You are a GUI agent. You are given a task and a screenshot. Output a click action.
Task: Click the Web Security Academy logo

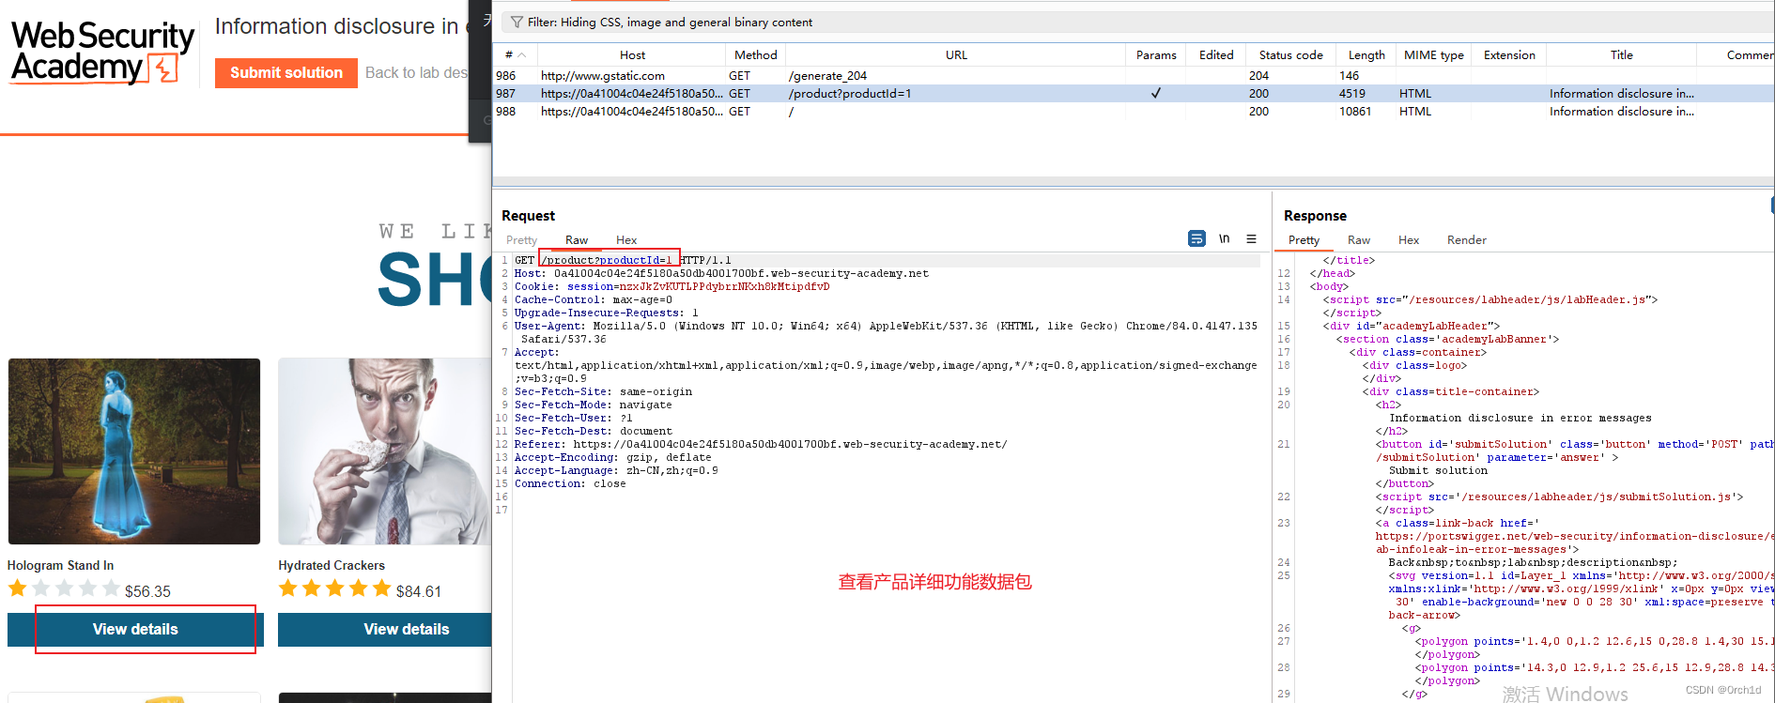(x=102, y=53)
